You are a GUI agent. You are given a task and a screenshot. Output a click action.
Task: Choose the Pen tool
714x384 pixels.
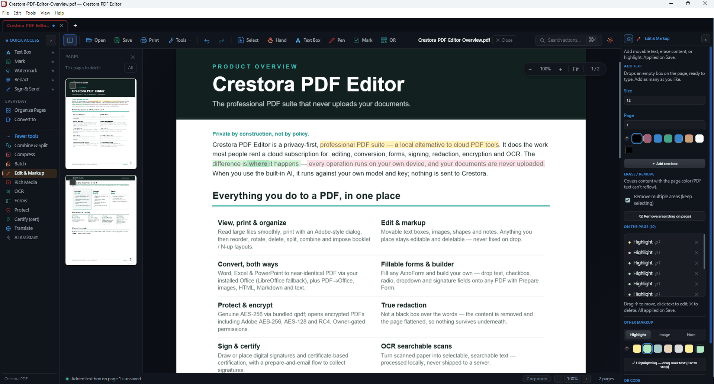[337, 40]
